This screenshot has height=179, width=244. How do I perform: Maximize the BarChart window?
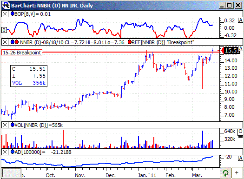click(230, 5)
